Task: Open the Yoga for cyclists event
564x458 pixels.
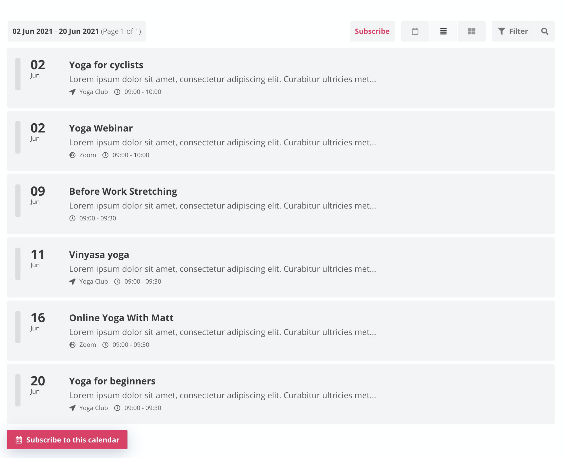Action: tap(106, 65)
